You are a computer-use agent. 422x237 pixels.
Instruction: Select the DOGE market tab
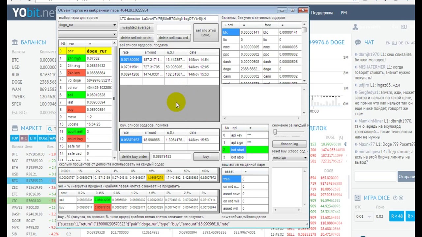coord(43,138)
